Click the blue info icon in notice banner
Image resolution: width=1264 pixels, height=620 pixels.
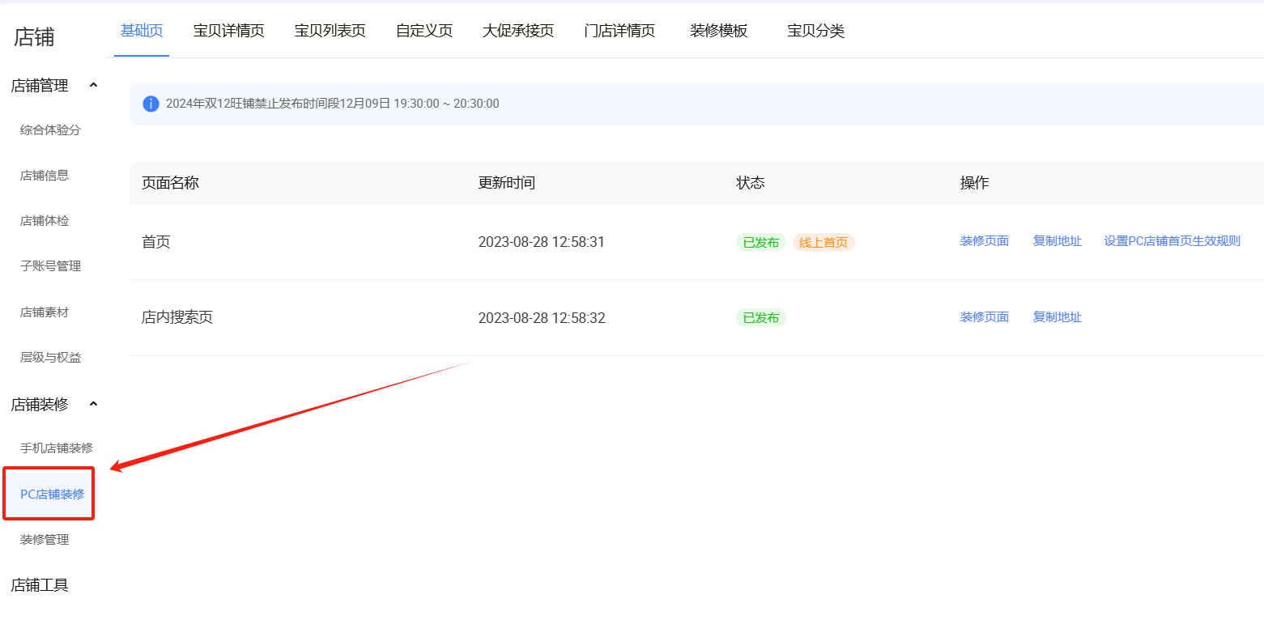[x=151, y=104]
